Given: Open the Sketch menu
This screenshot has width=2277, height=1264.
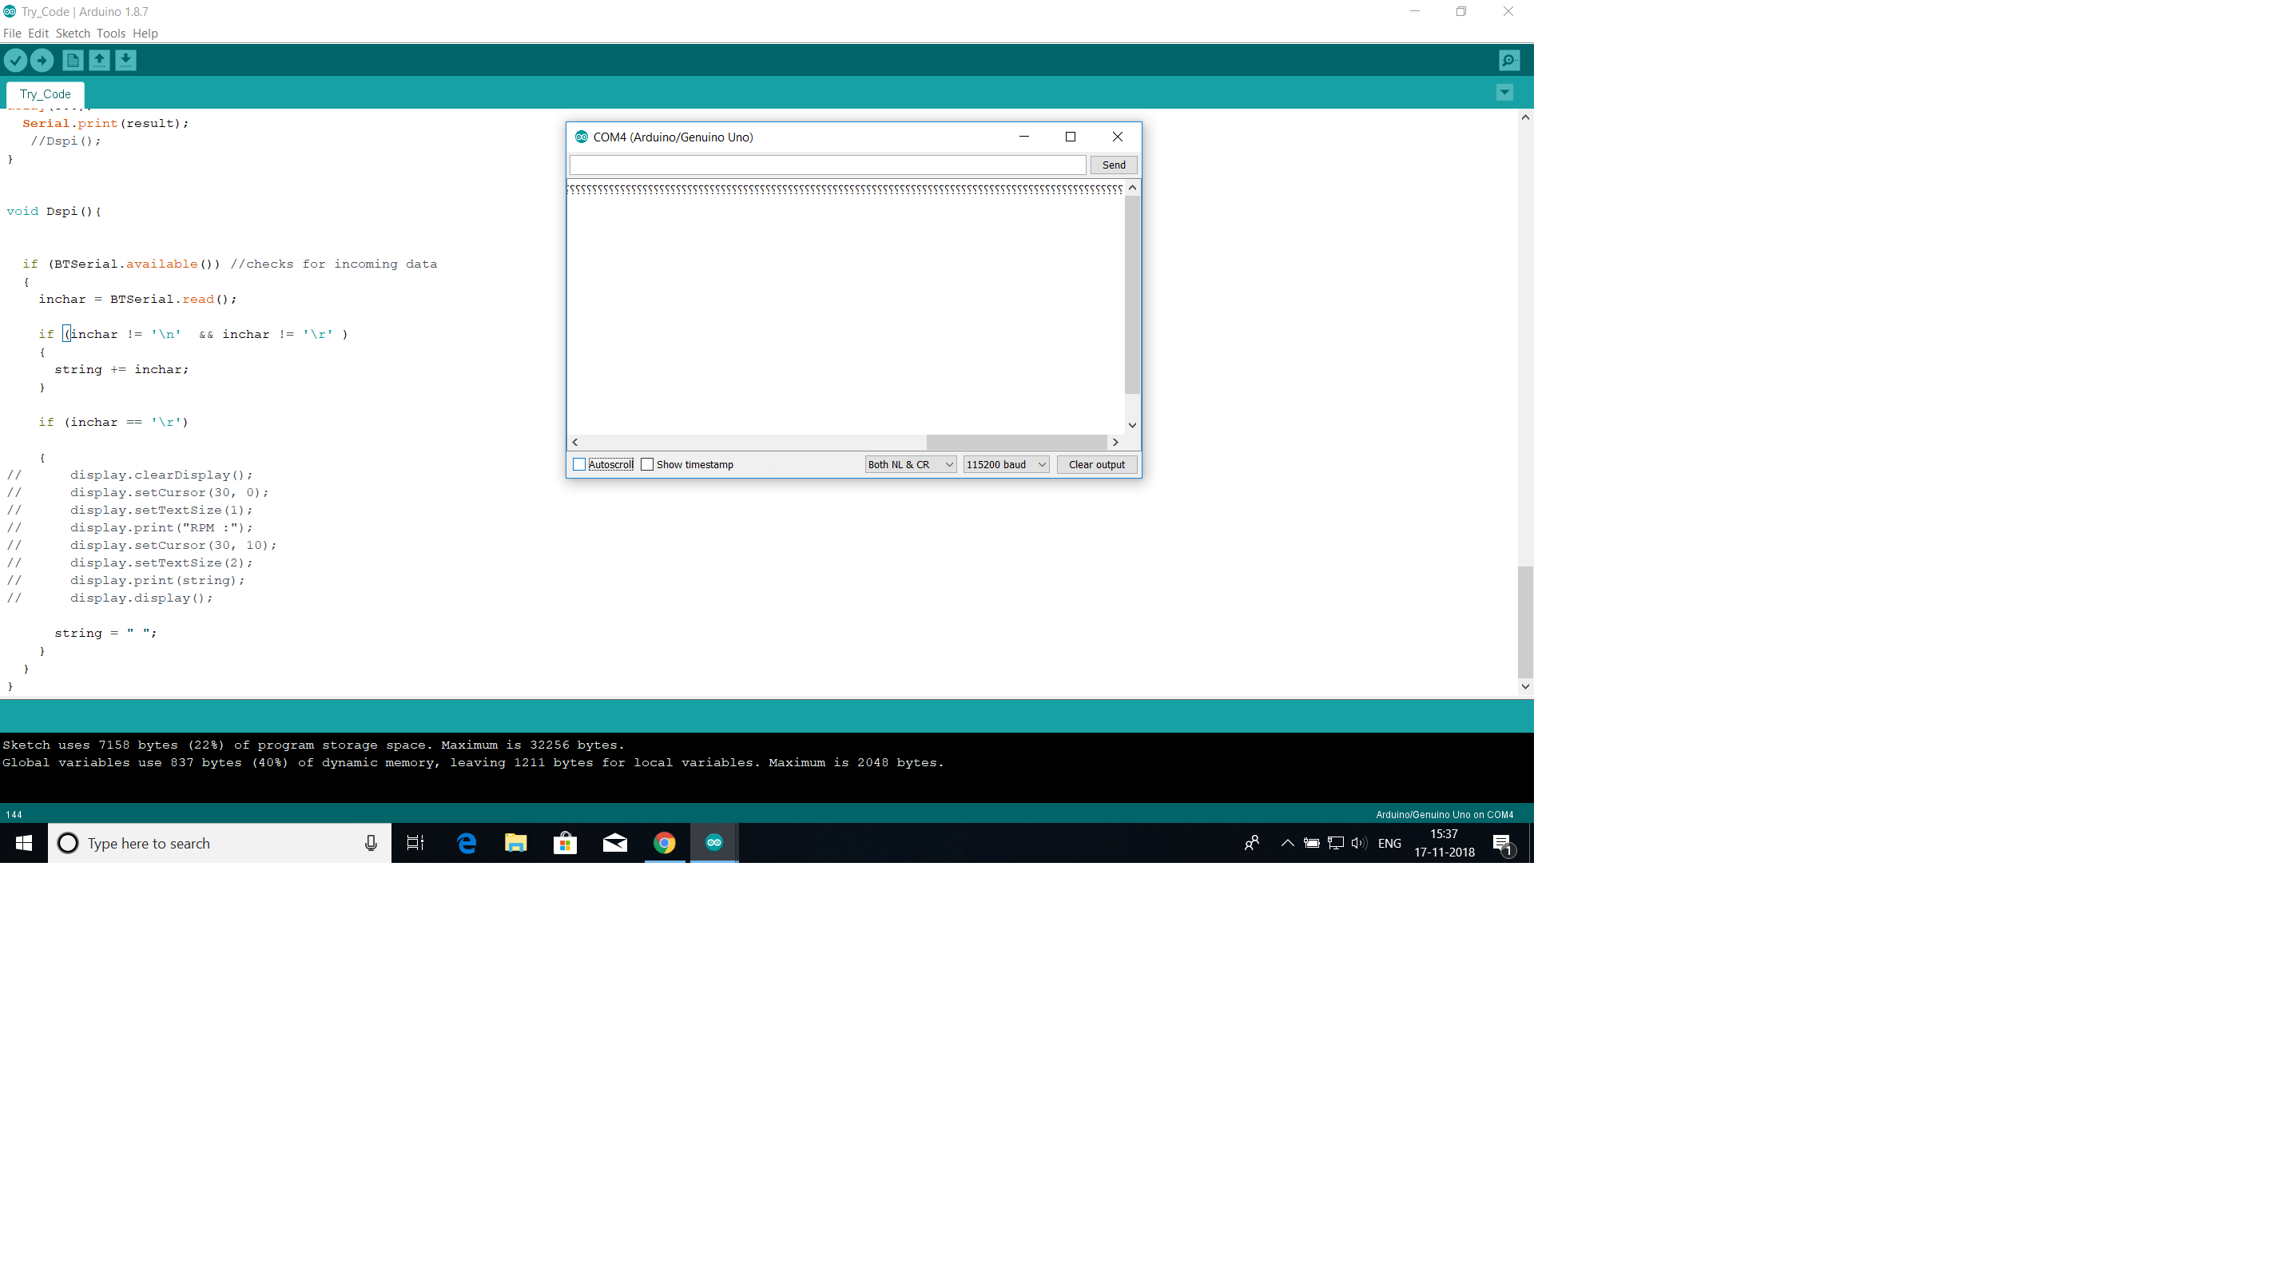Looking at the screenshot, I should click(x=73, y=34).
